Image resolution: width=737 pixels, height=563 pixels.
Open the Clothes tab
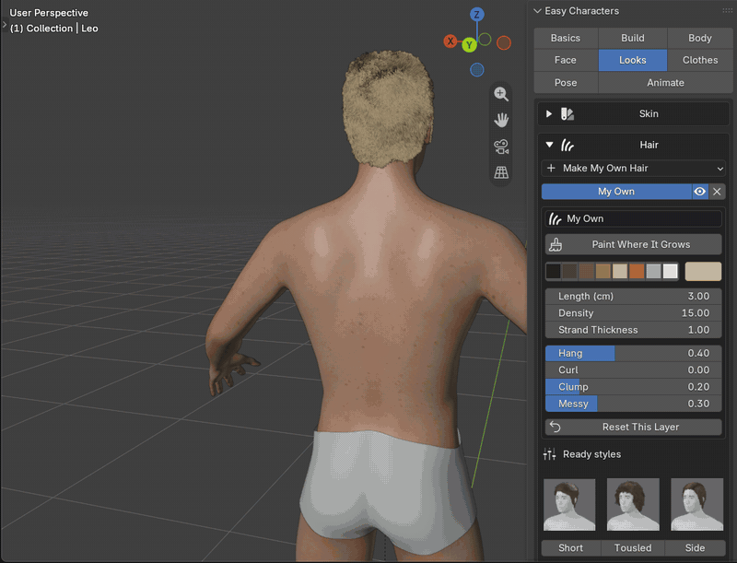click(700, 60)
